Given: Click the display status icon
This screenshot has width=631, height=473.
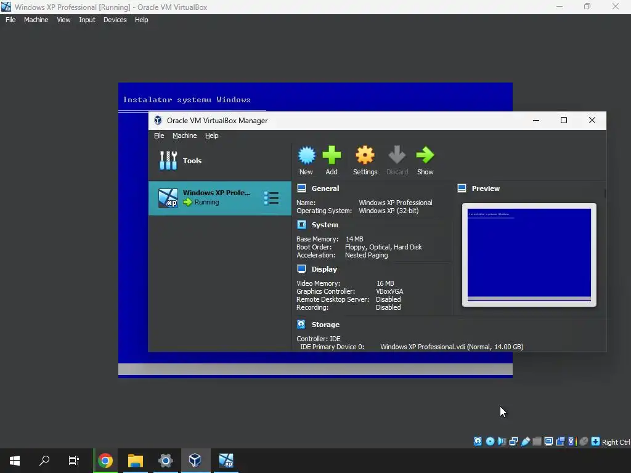Looking at the screenshot, I should pos(548,441).
